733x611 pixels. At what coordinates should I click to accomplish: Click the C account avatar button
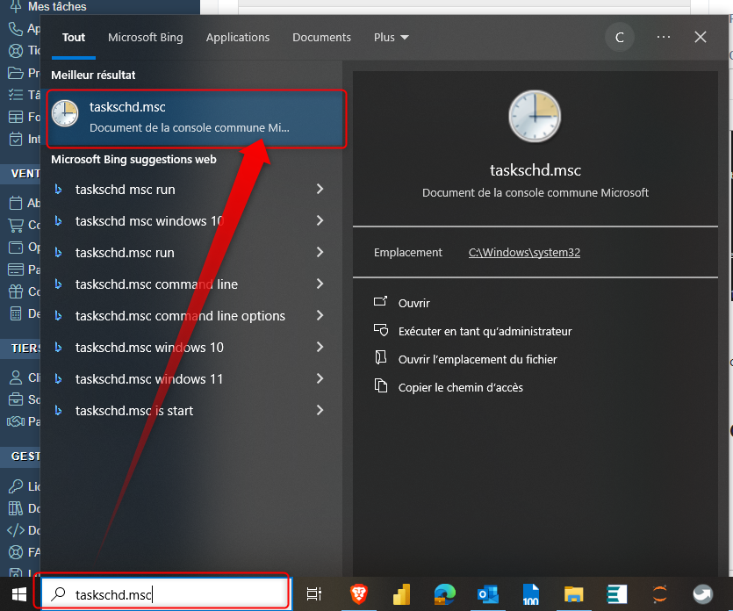[620, 38]
